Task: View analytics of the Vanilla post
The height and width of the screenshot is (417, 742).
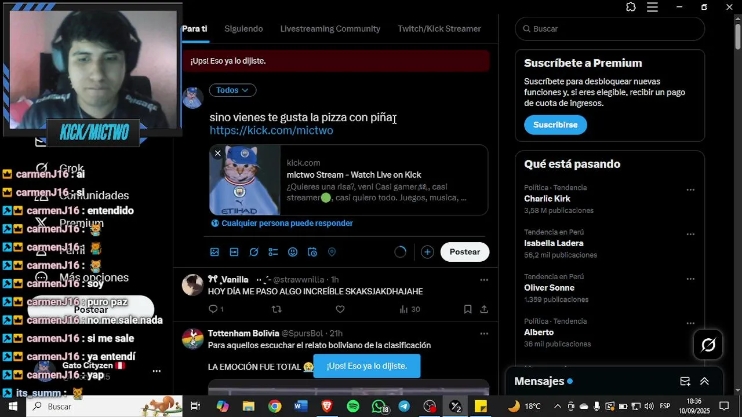Action: [x=409, y=309]
